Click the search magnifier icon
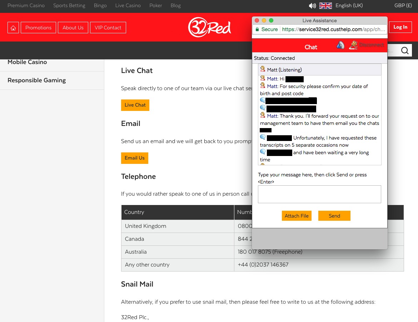Screen dimensions: 418x322 coord(405,50)
